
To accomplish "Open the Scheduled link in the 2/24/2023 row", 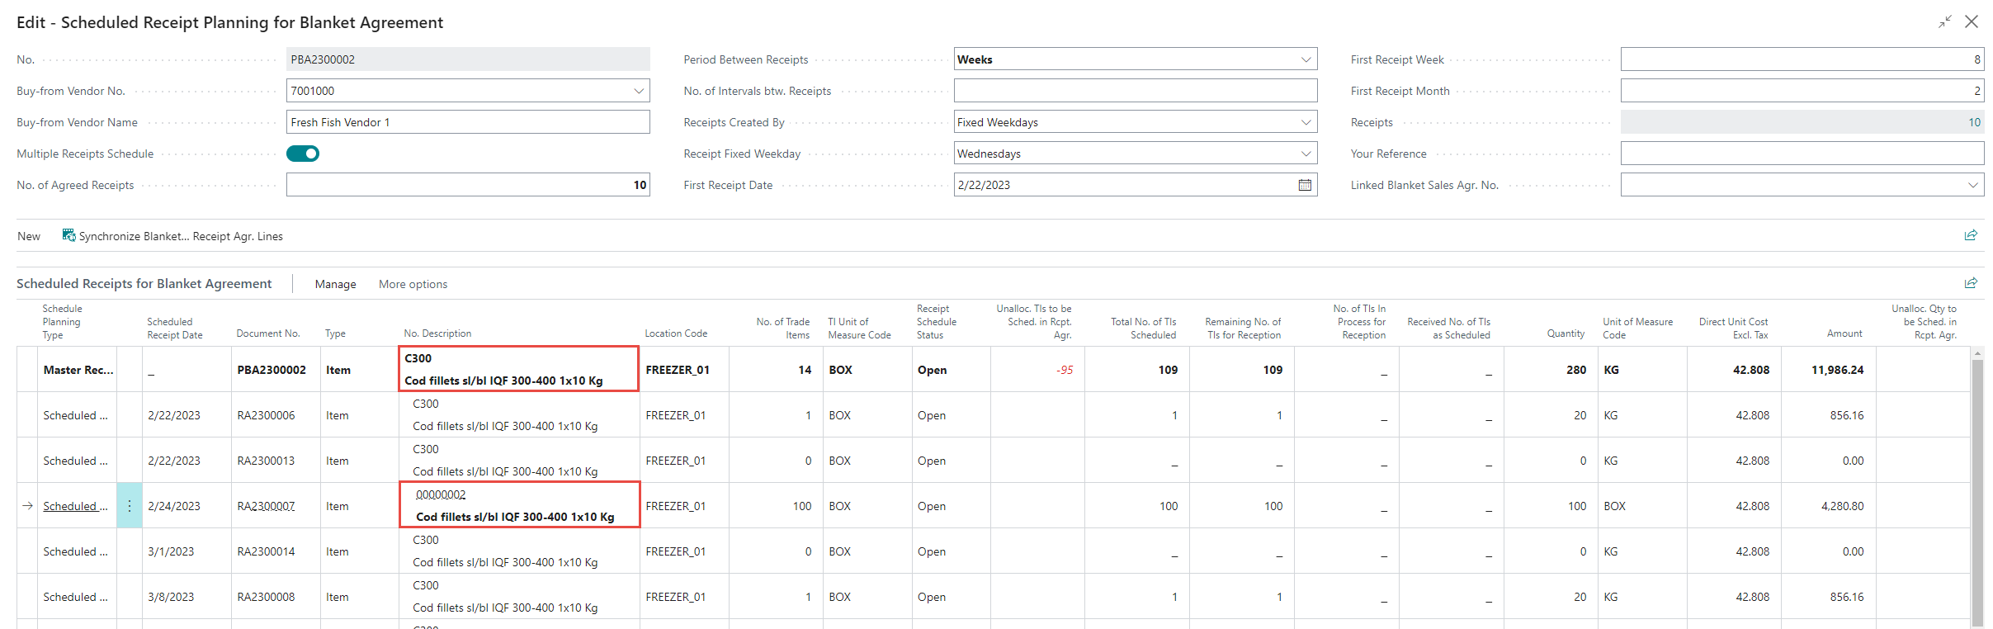I will tap(75, 506).
